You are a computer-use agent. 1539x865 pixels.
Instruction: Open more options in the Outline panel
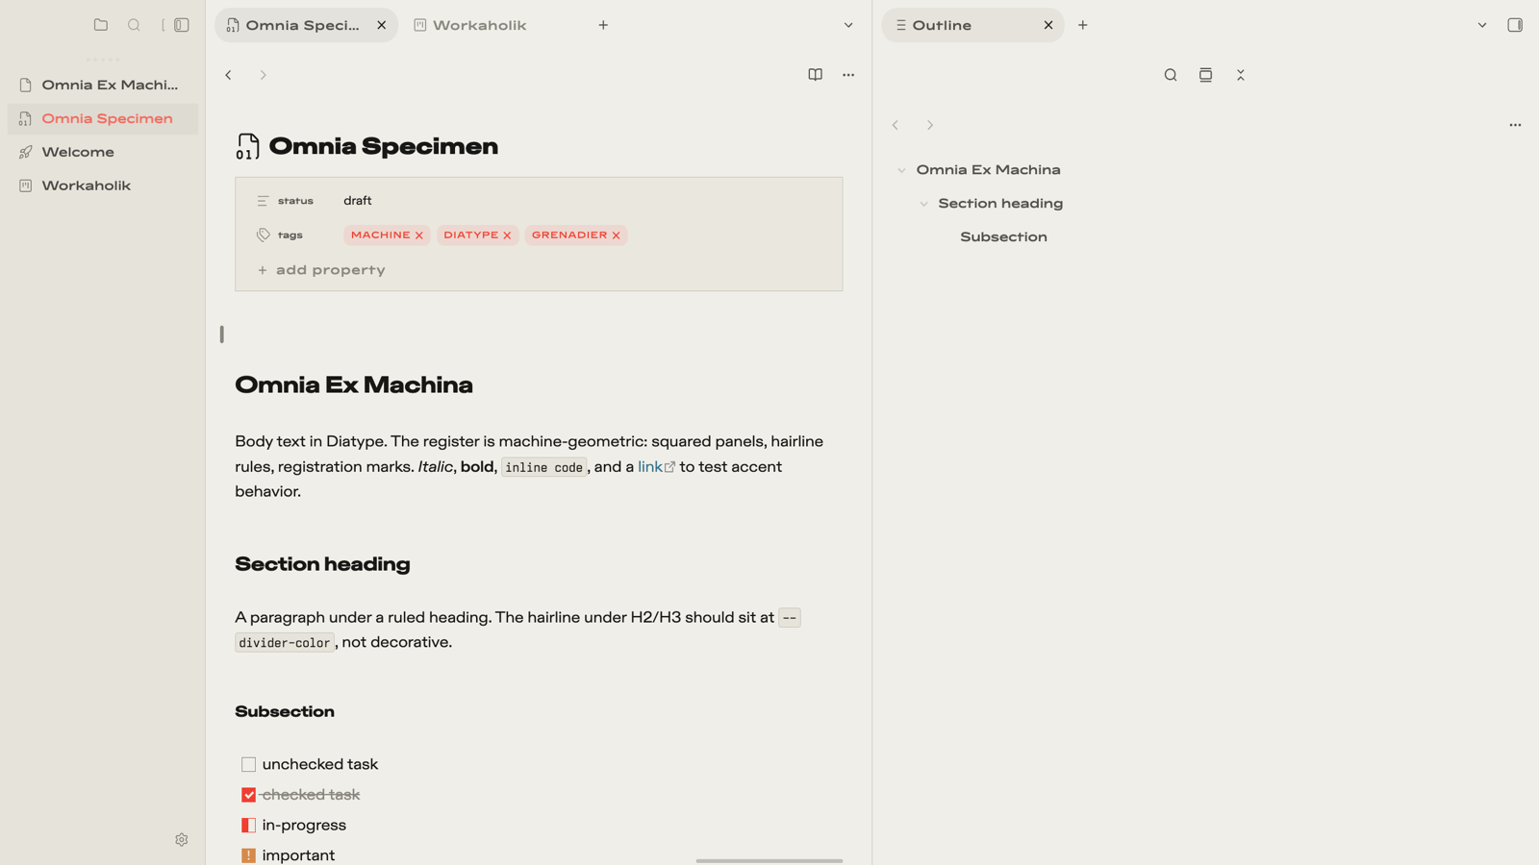click(x=1515, y=125)
